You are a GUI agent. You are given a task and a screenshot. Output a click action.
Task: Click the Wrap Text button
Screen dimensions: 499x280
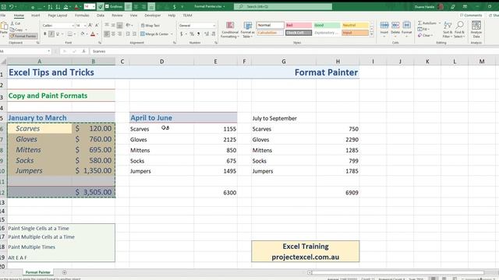pos(150,26)
